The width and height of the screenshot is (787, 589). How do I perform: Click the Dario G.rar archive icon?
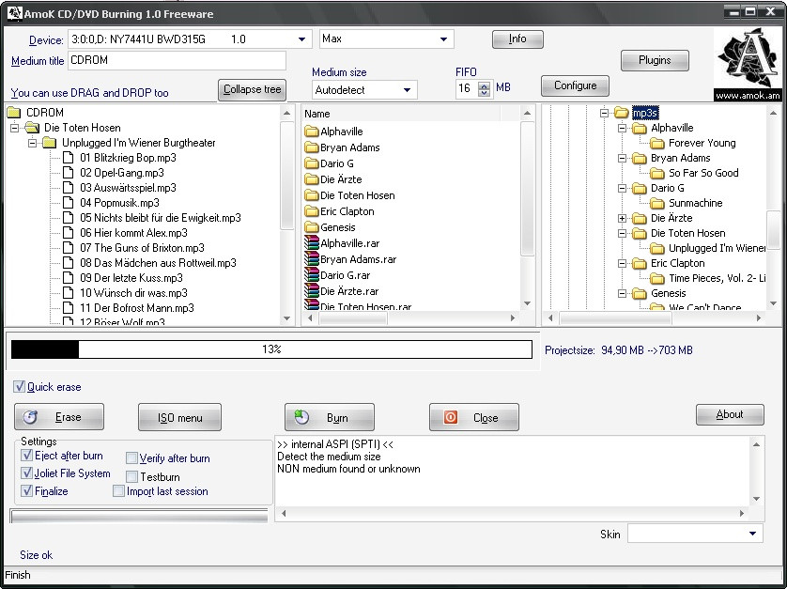[x=312, y=275]
